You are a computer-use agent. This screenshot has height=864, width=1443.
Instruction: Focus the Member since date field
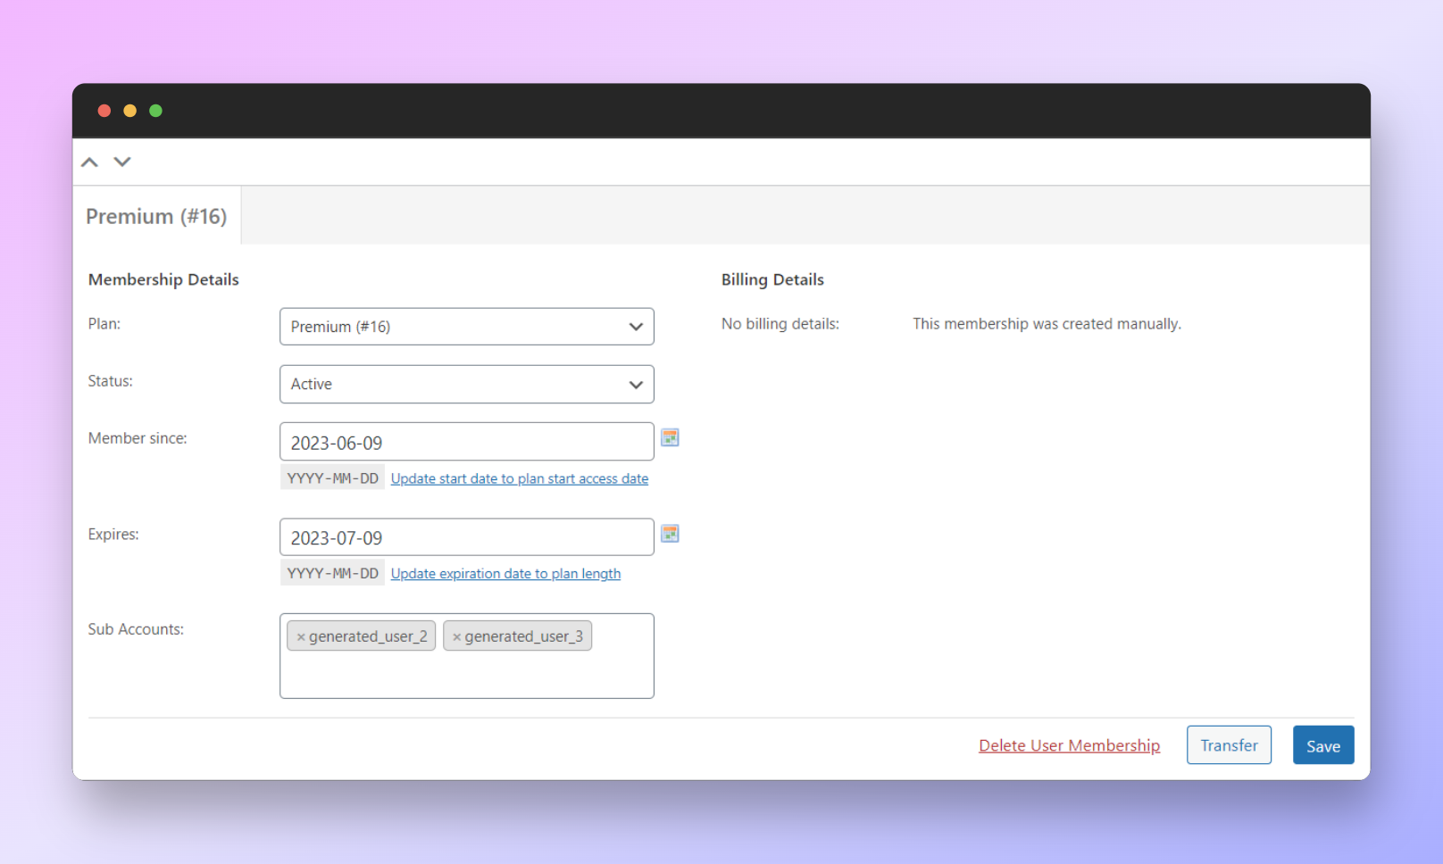point(467,442)
